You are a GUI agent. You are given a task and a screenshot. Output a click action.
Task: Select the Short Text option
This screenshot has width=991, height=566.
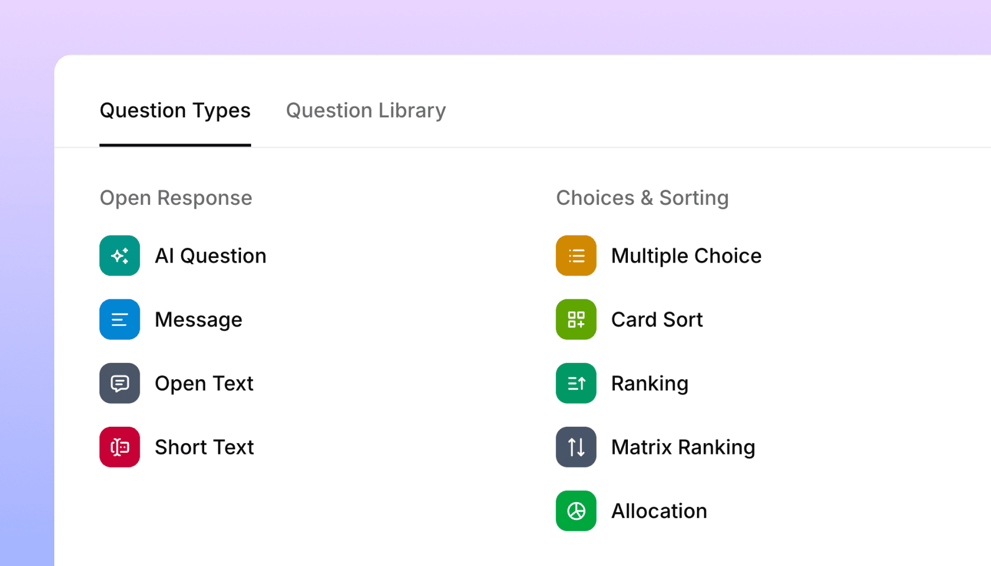[x=204, y=447]
